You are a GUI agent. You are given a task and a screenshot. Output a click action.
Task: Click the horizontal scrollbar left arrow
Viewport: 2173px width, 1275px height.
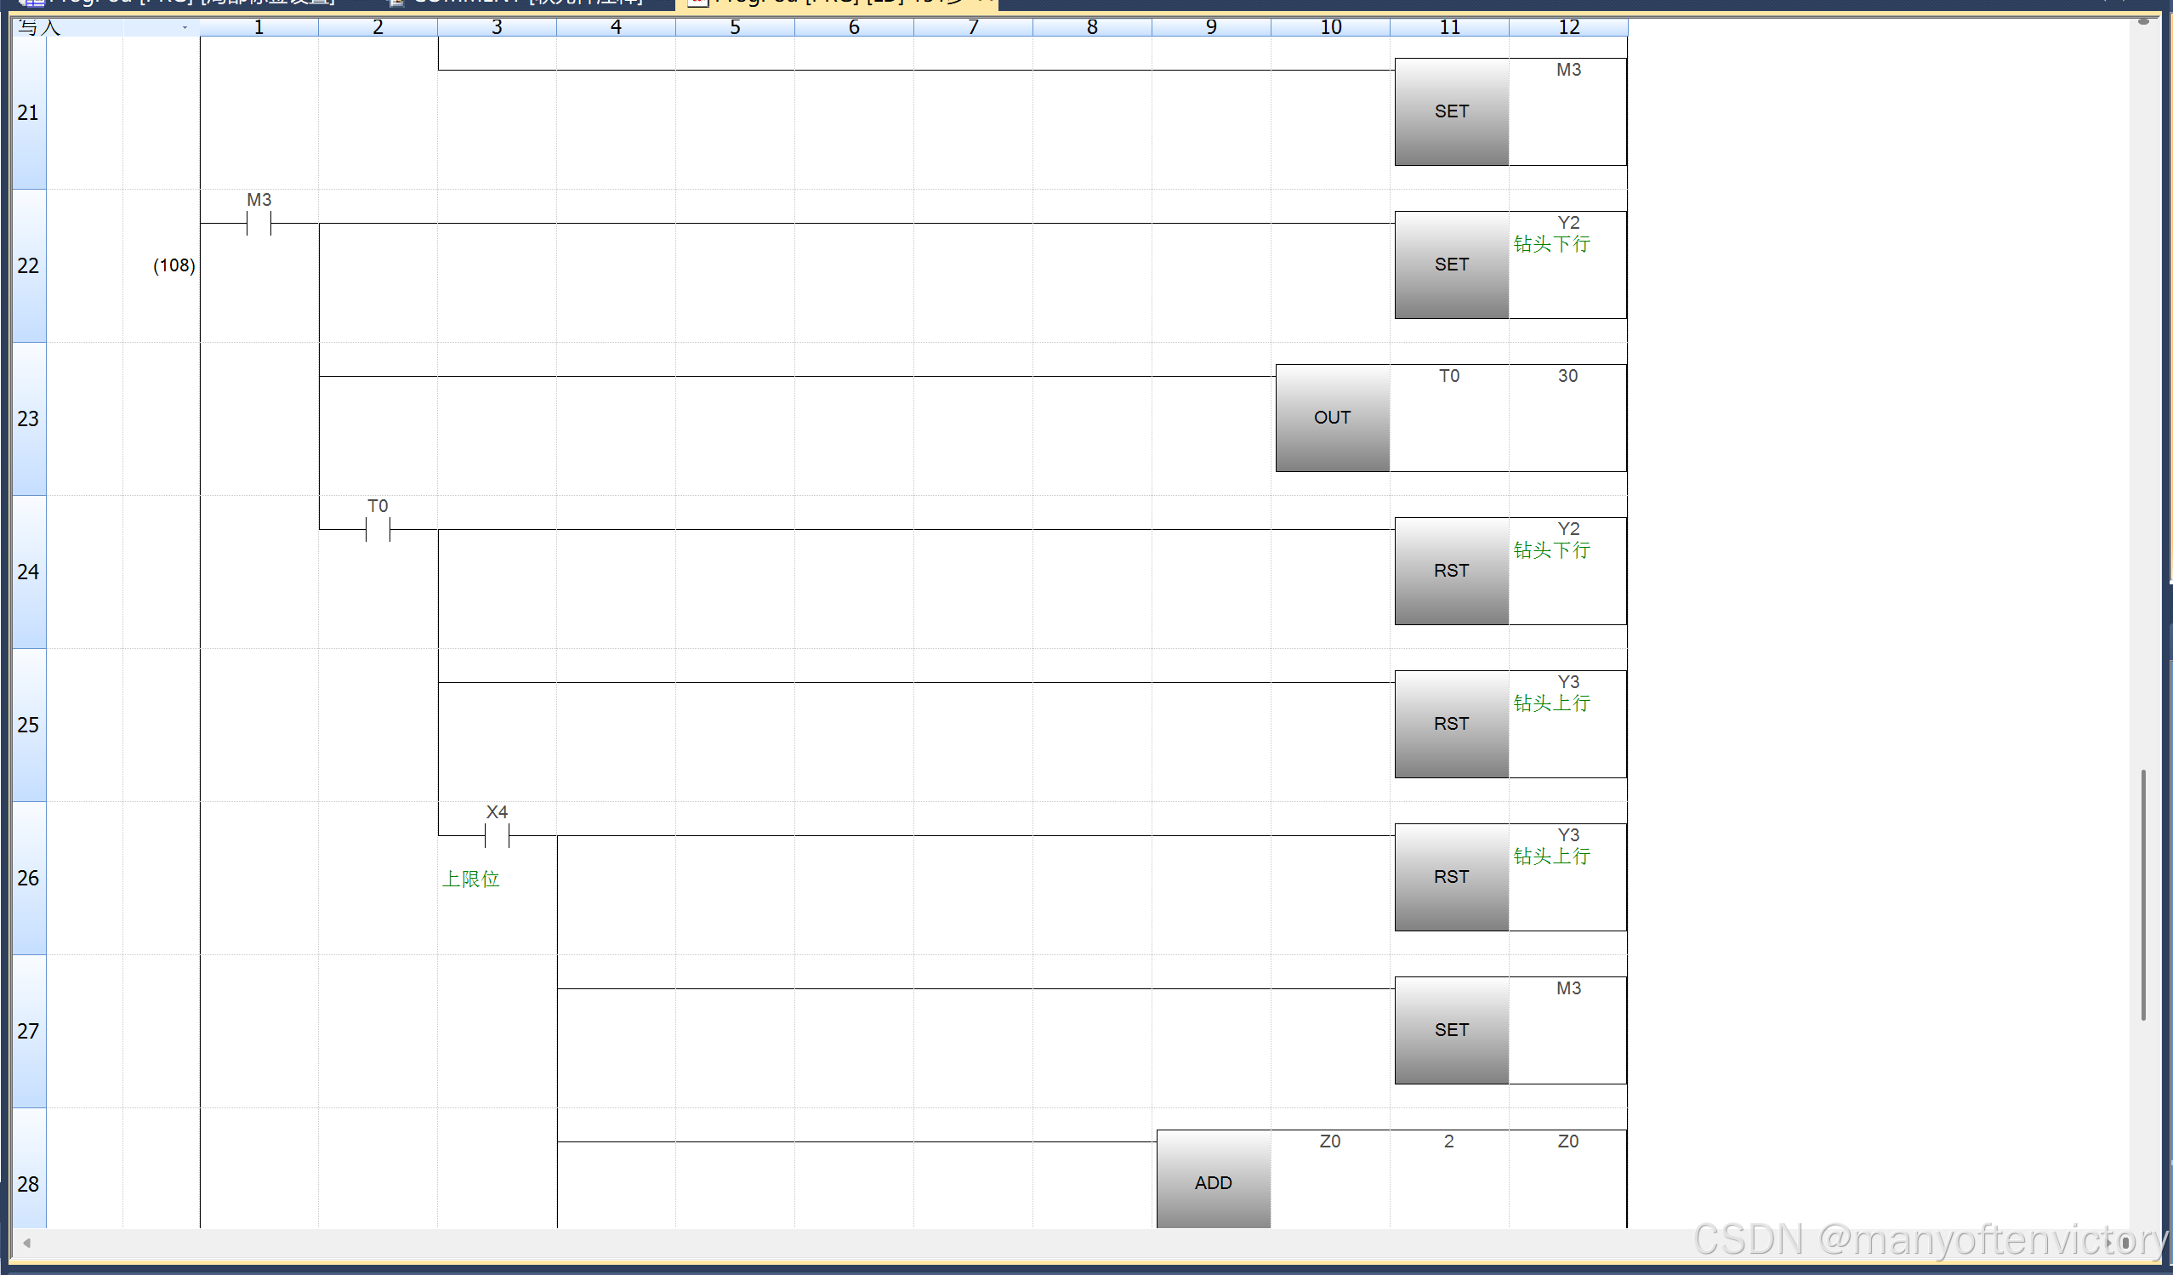26,1243
